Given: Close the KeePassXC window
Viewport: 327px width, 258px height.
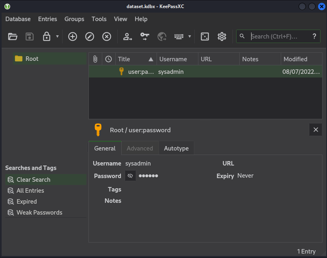Looking at the screenshot, I should pos(322,6).
